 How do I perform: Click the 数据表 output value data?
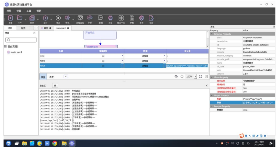[x=259, y=110]
